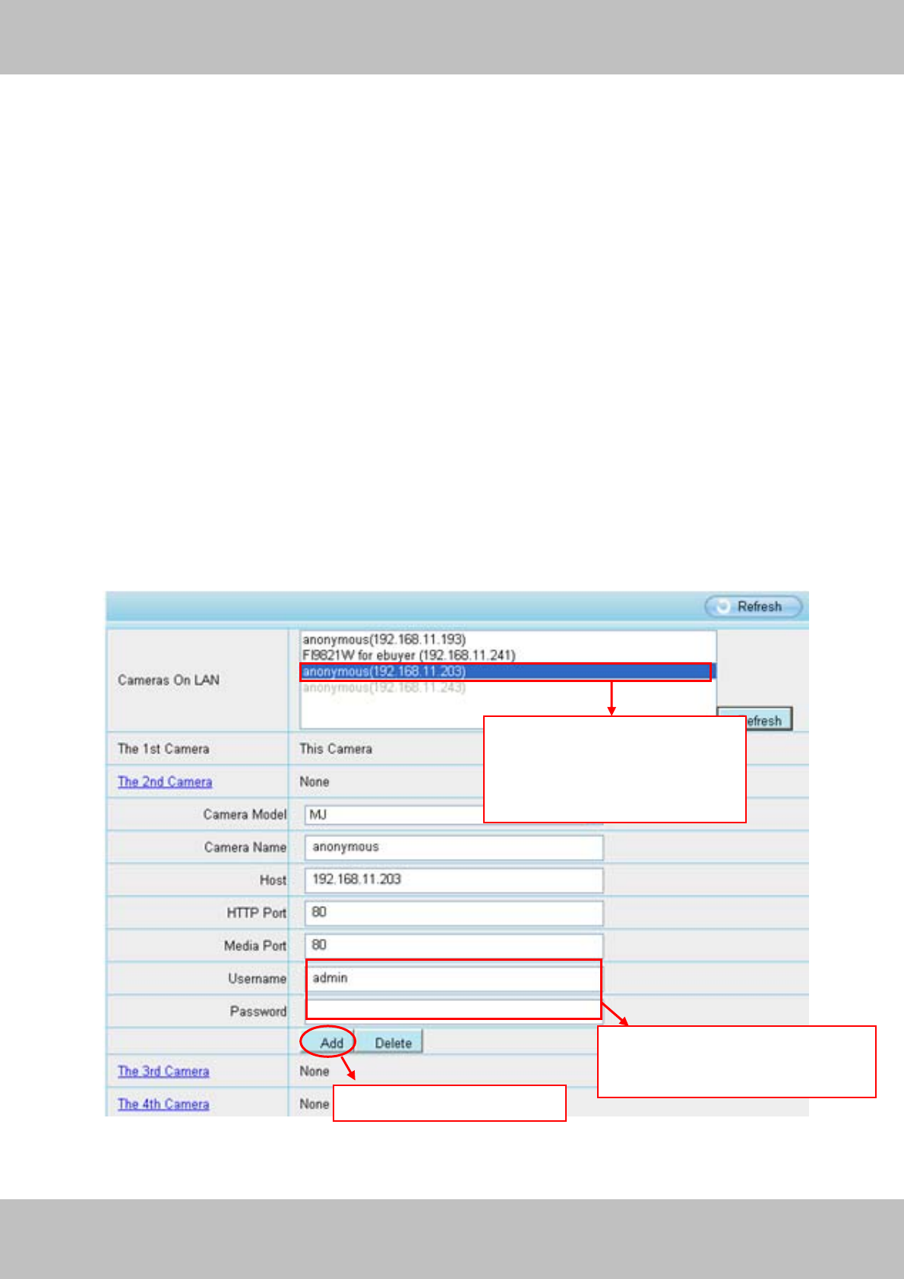Click the "The 1st Camera" label
Viewport: 904px width, 1279px height.
click(163, 749)
